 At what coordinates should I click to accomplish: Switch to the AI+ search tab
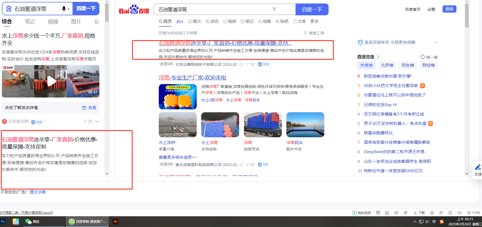180,21
